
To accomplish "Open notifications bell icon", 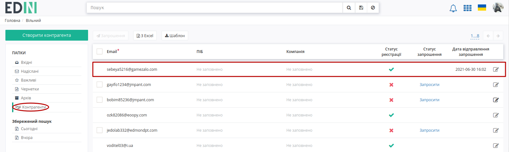I will (x=453, y=8).
